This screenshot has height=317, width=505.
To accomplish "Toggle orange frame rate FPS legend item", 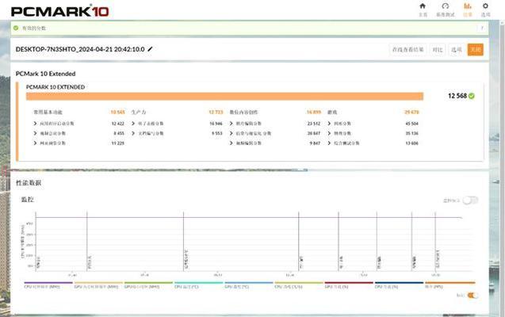I will [x=450, y=285].
